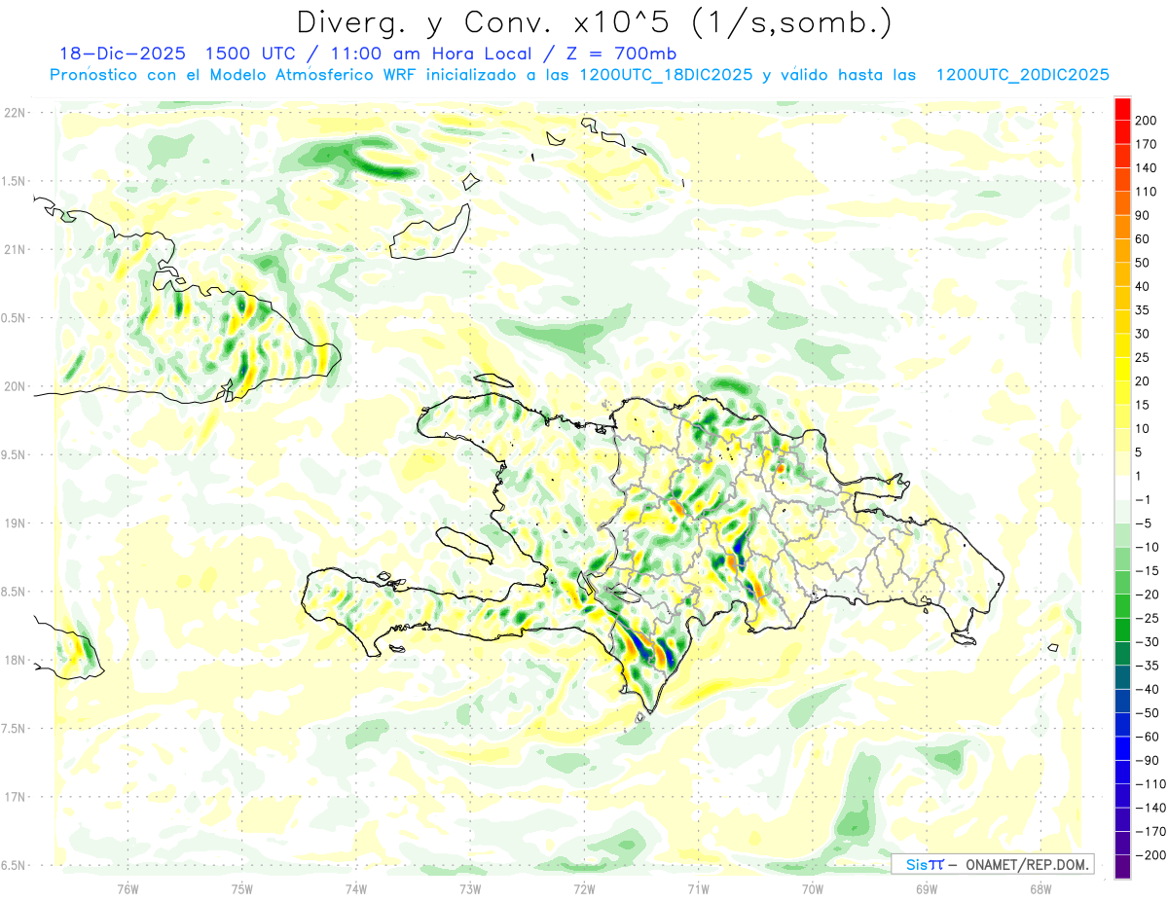Click the '8.5N' latitude label
This screenshot has height=902, width=1168.
coord(14,592)
